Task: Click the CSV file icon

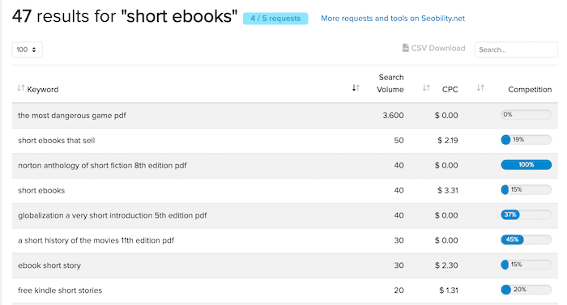Action: (405, 48)
